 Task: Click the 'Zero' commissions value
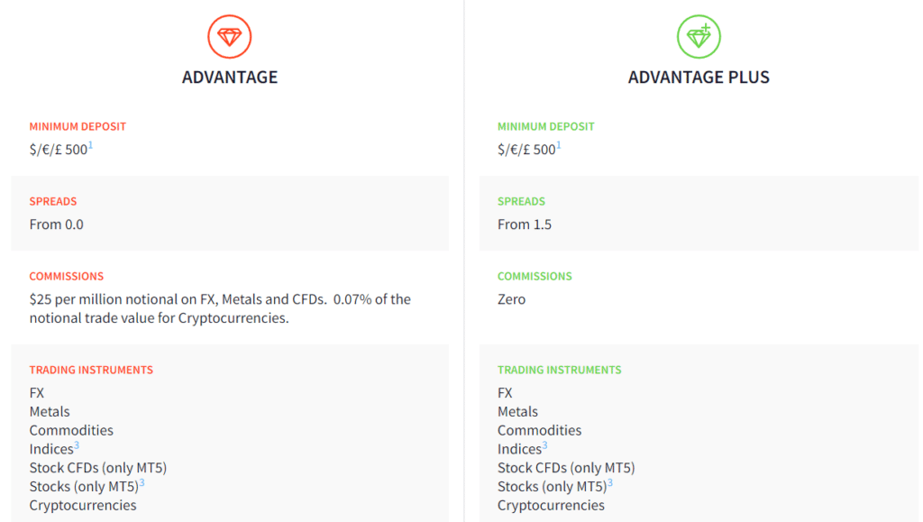[x=512, y=299]
